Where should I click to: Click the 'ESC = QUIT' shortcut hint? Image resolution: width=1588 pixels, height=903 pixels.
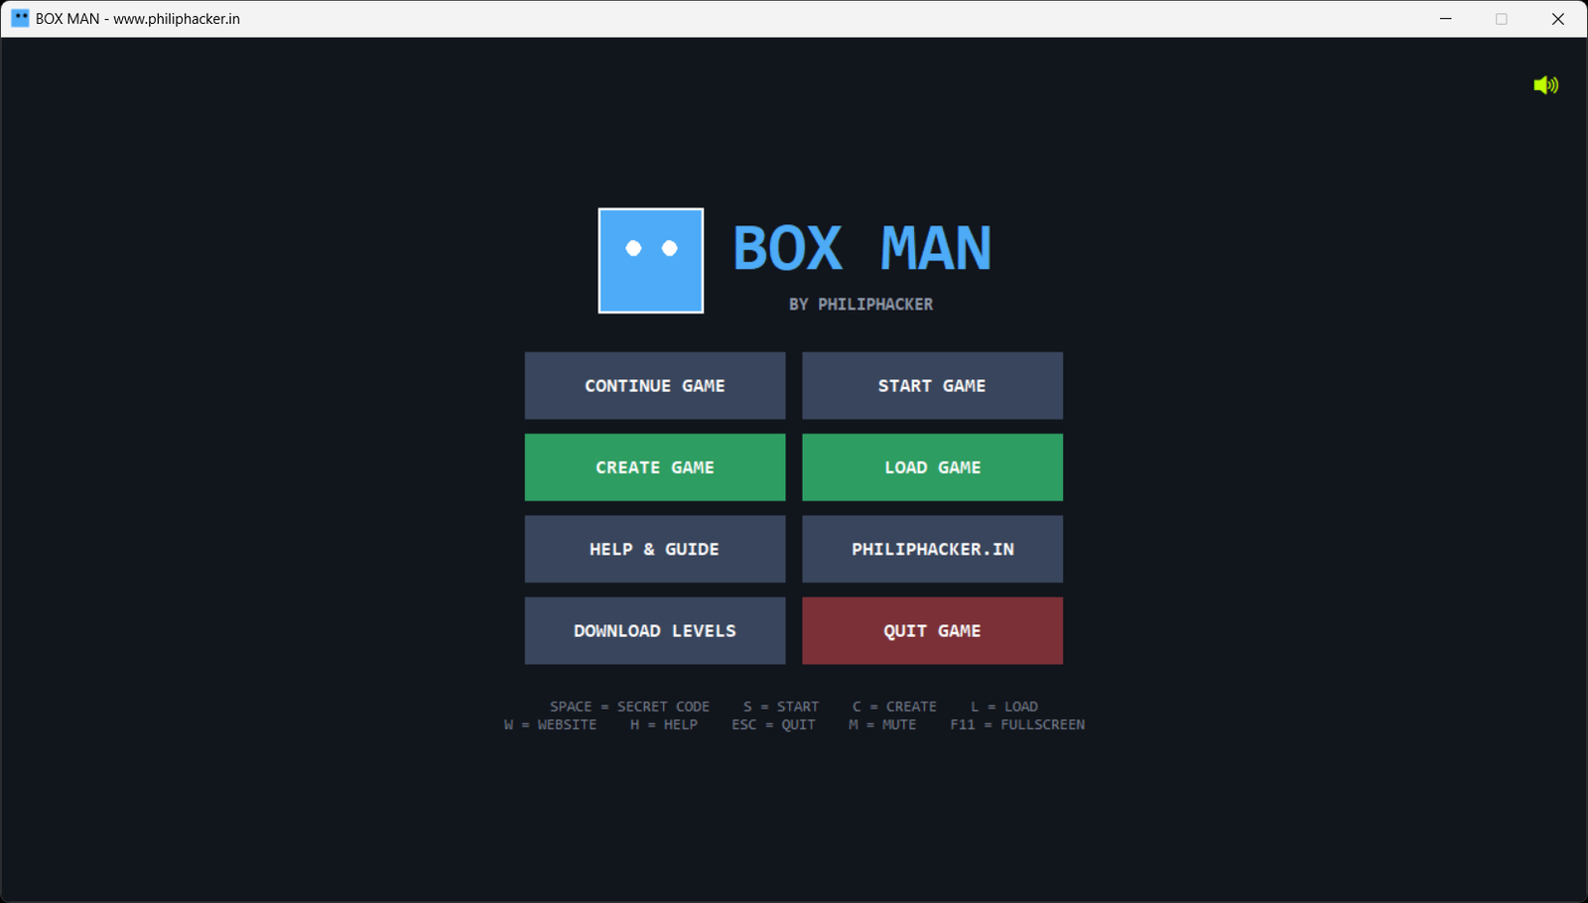point(773,724)
